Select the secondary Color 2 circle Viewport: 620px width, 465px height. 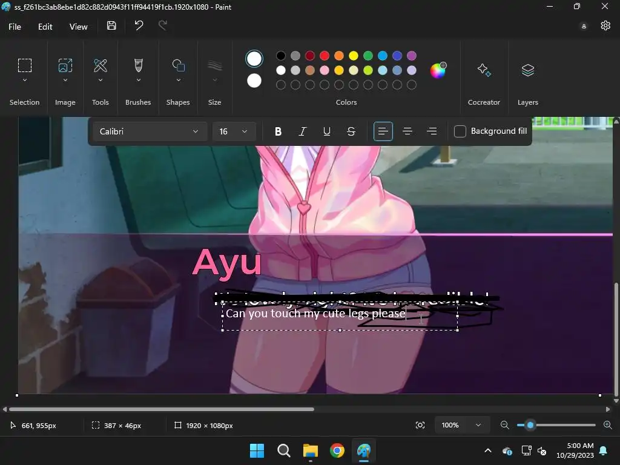[254, 81]
